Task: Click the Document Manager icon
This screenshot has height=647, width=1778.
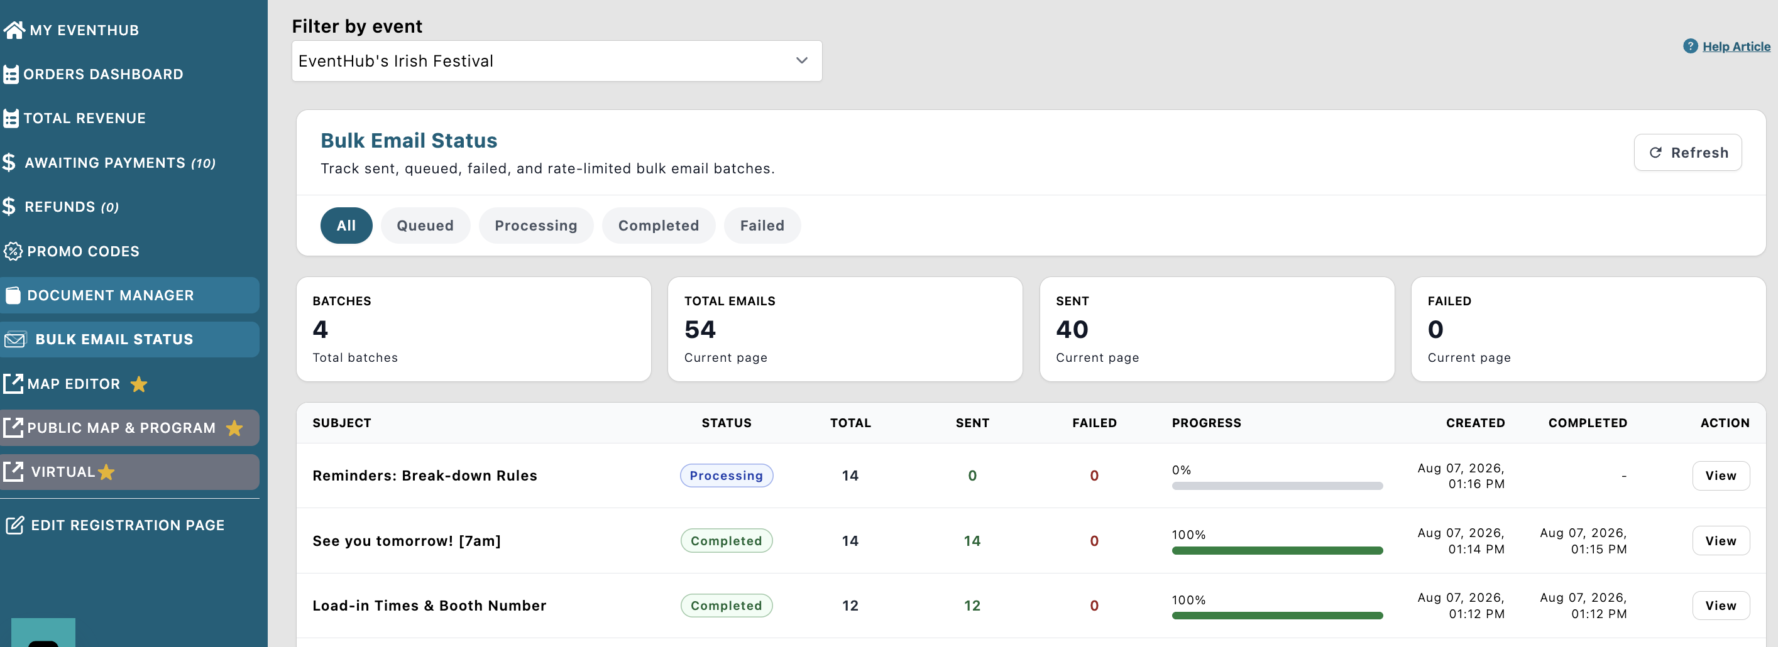Action: tap(13, 295)
